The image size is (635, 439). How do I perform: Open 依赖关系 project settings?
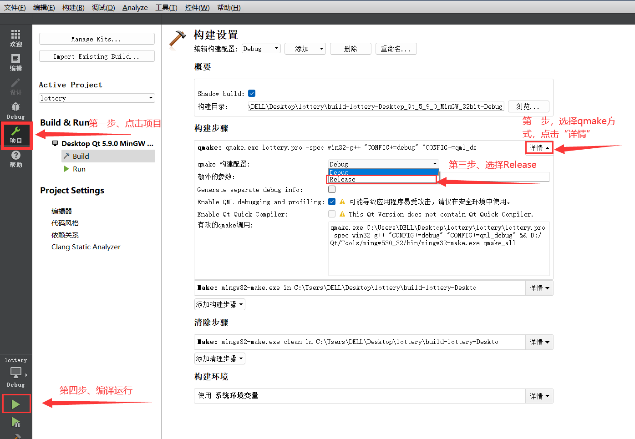tap(65, 235)
